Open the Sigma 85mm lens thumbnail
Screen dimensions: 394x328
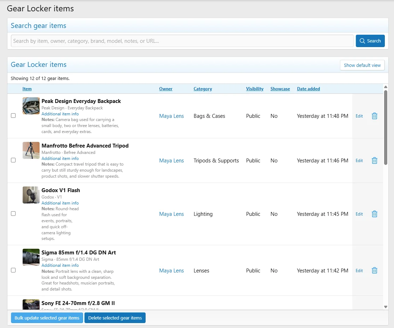pyautogui.click(x=31, y=257)
